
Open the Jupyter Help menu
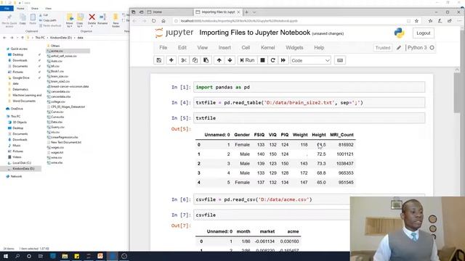coord(319,48)
